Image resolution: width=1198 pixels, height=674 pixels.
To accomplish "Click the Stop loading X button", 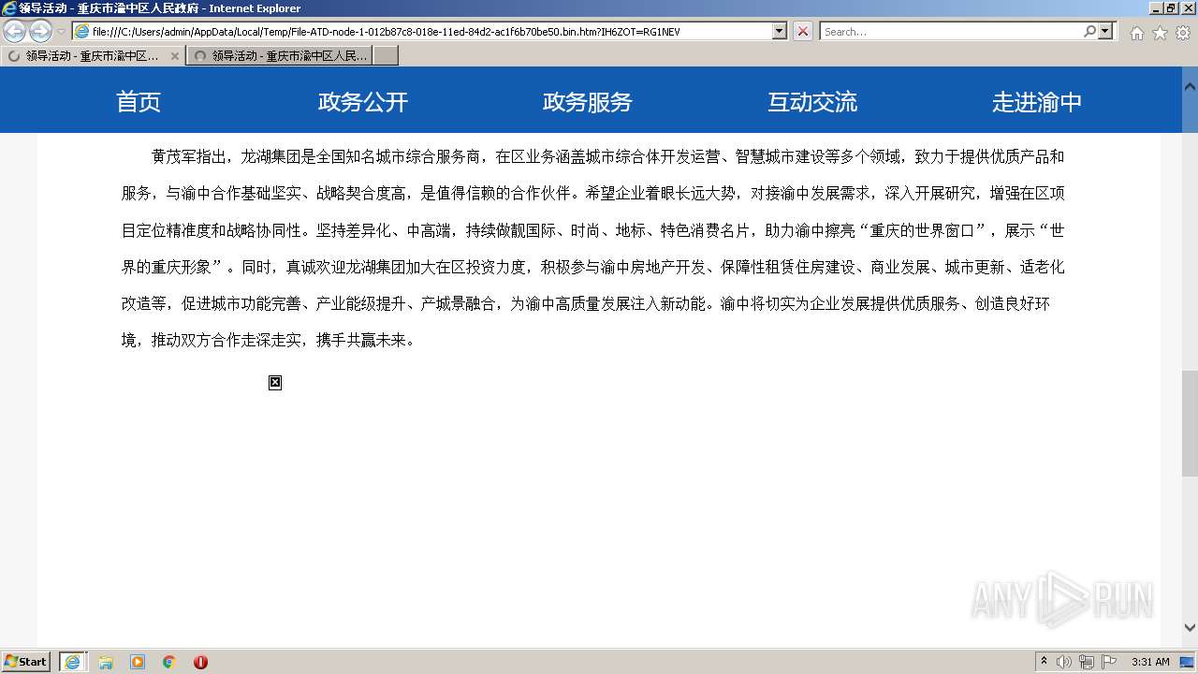I will 803,31.
